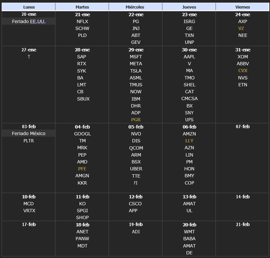The image size is (270, 258).
Task: Click the highlighted PGR ticker
Action: [136, 120]
